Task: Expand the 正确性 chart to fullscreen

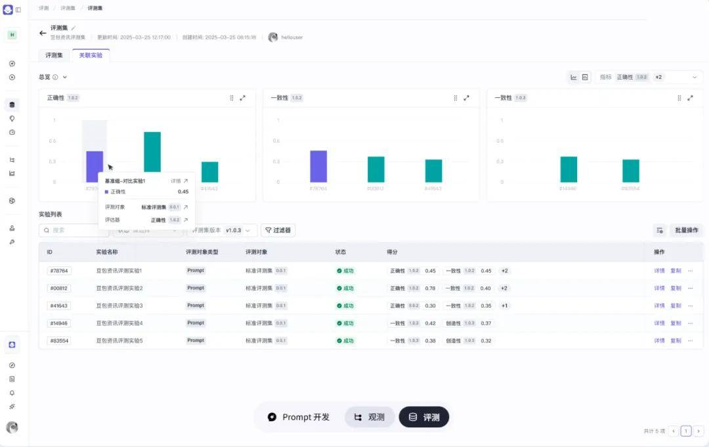Action: [243, 97]
